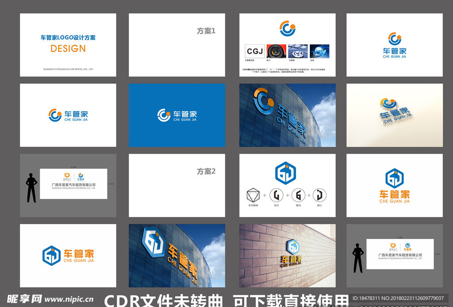
Task: Select the circled G letterform icon
Action: pos(298,194)
